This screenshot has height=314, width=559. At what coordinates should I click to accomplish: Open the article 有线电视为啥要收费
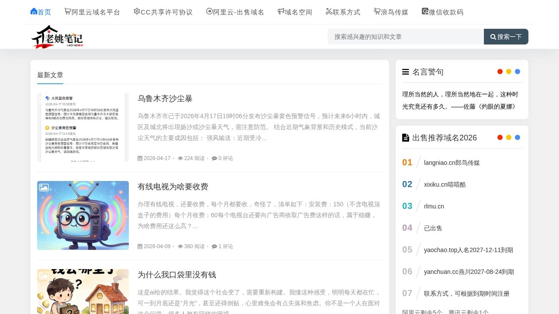click(173, 187)
